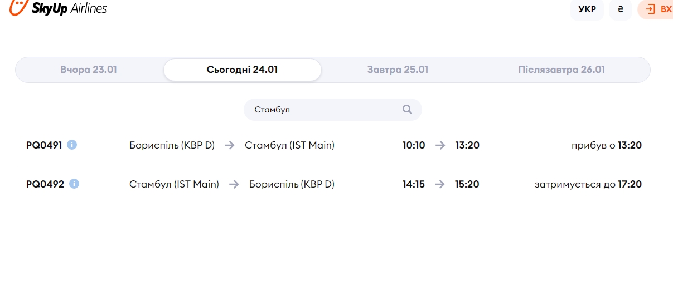Click the Стамбул to Бориспіль route

tap(231, 184)
